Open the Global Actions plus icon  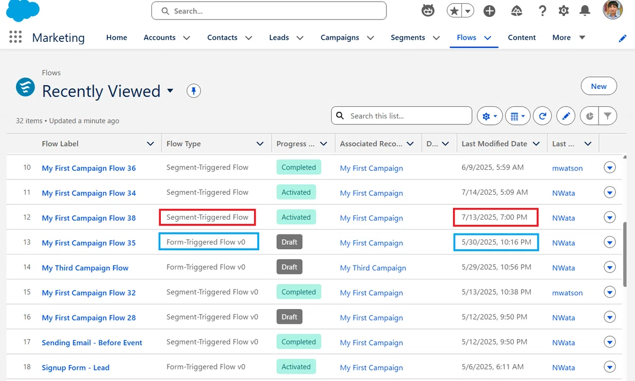[489, 11]
